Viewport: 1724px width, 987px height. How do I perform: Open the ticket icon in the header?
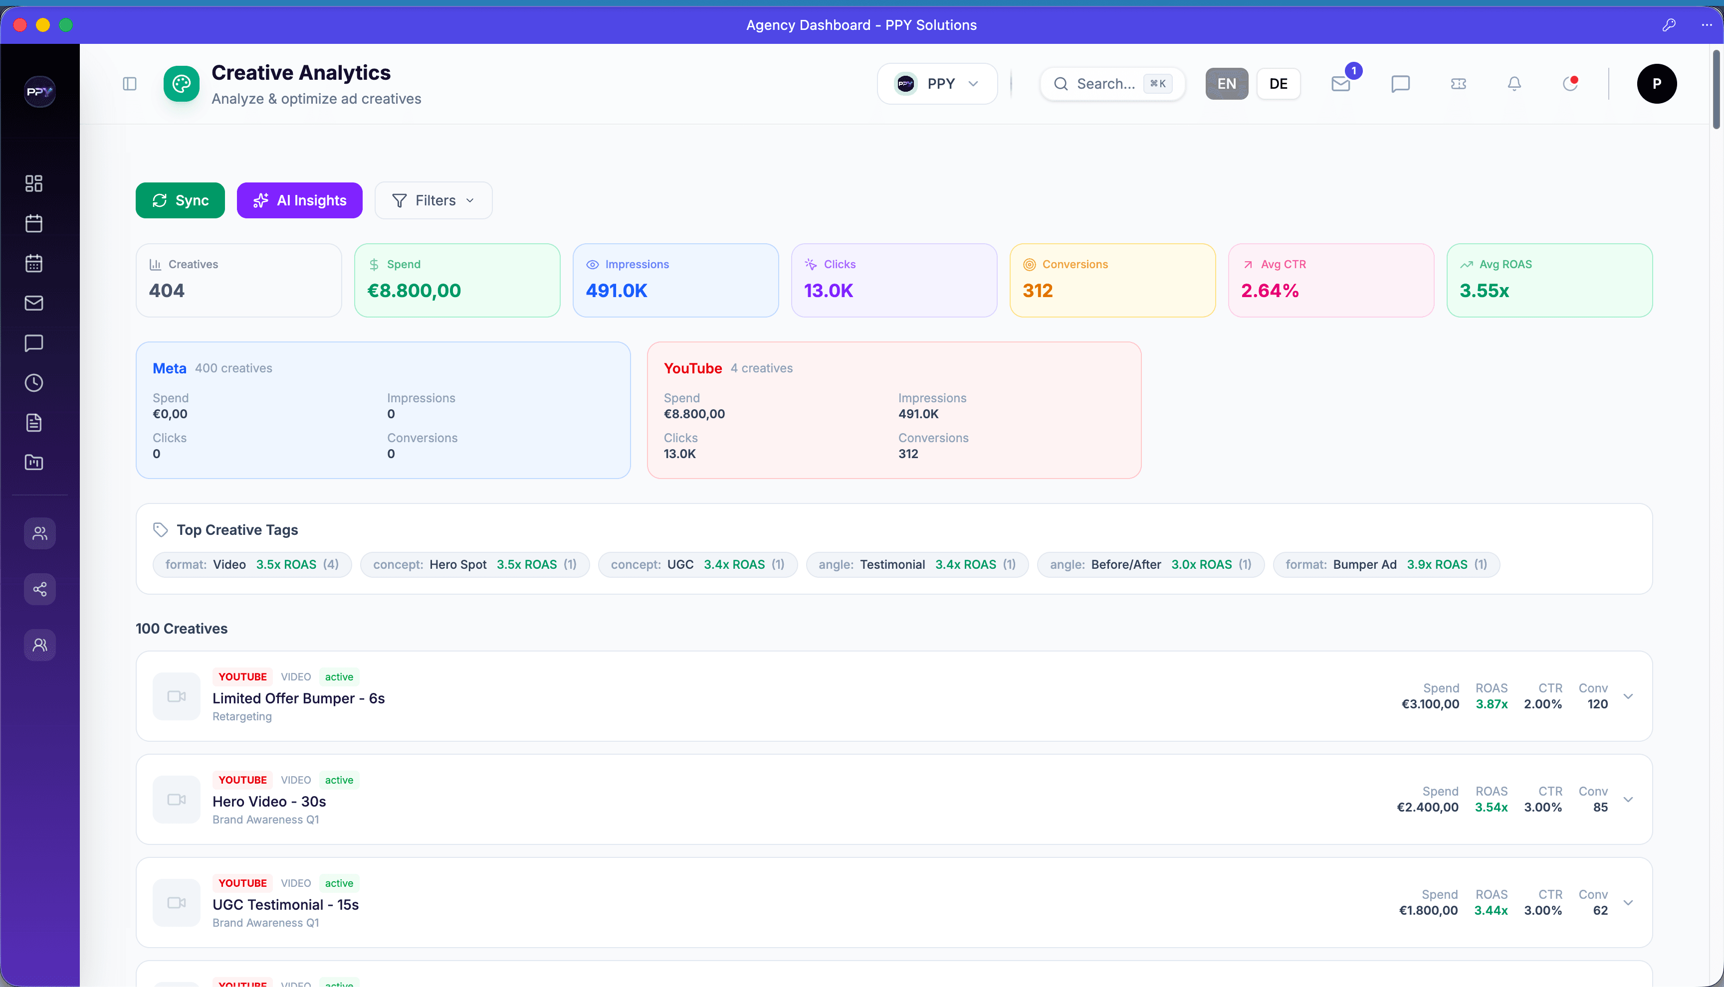(x=1458, y=83)
